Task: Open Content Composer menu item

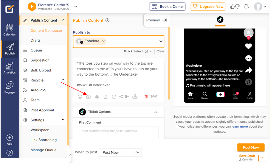Action: click(x=46, y=30)
